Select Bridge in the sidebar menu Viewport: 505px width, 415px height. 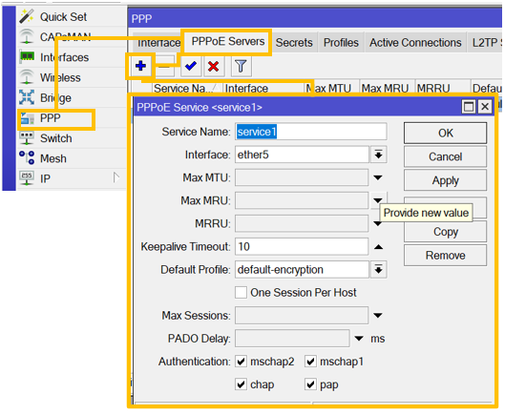click(x=55, y=98)
